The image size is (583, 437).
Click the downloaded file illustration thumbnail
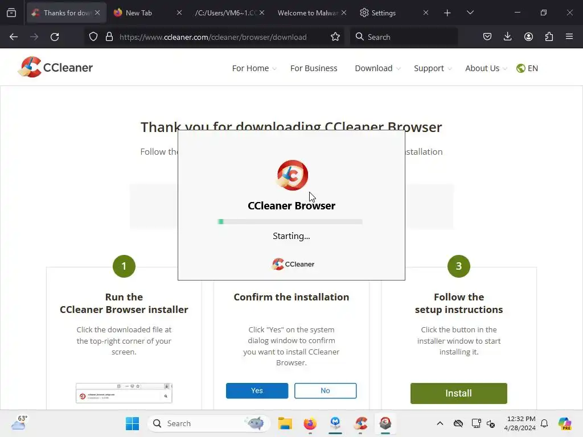pyautogui.click(x=124, y=393)
